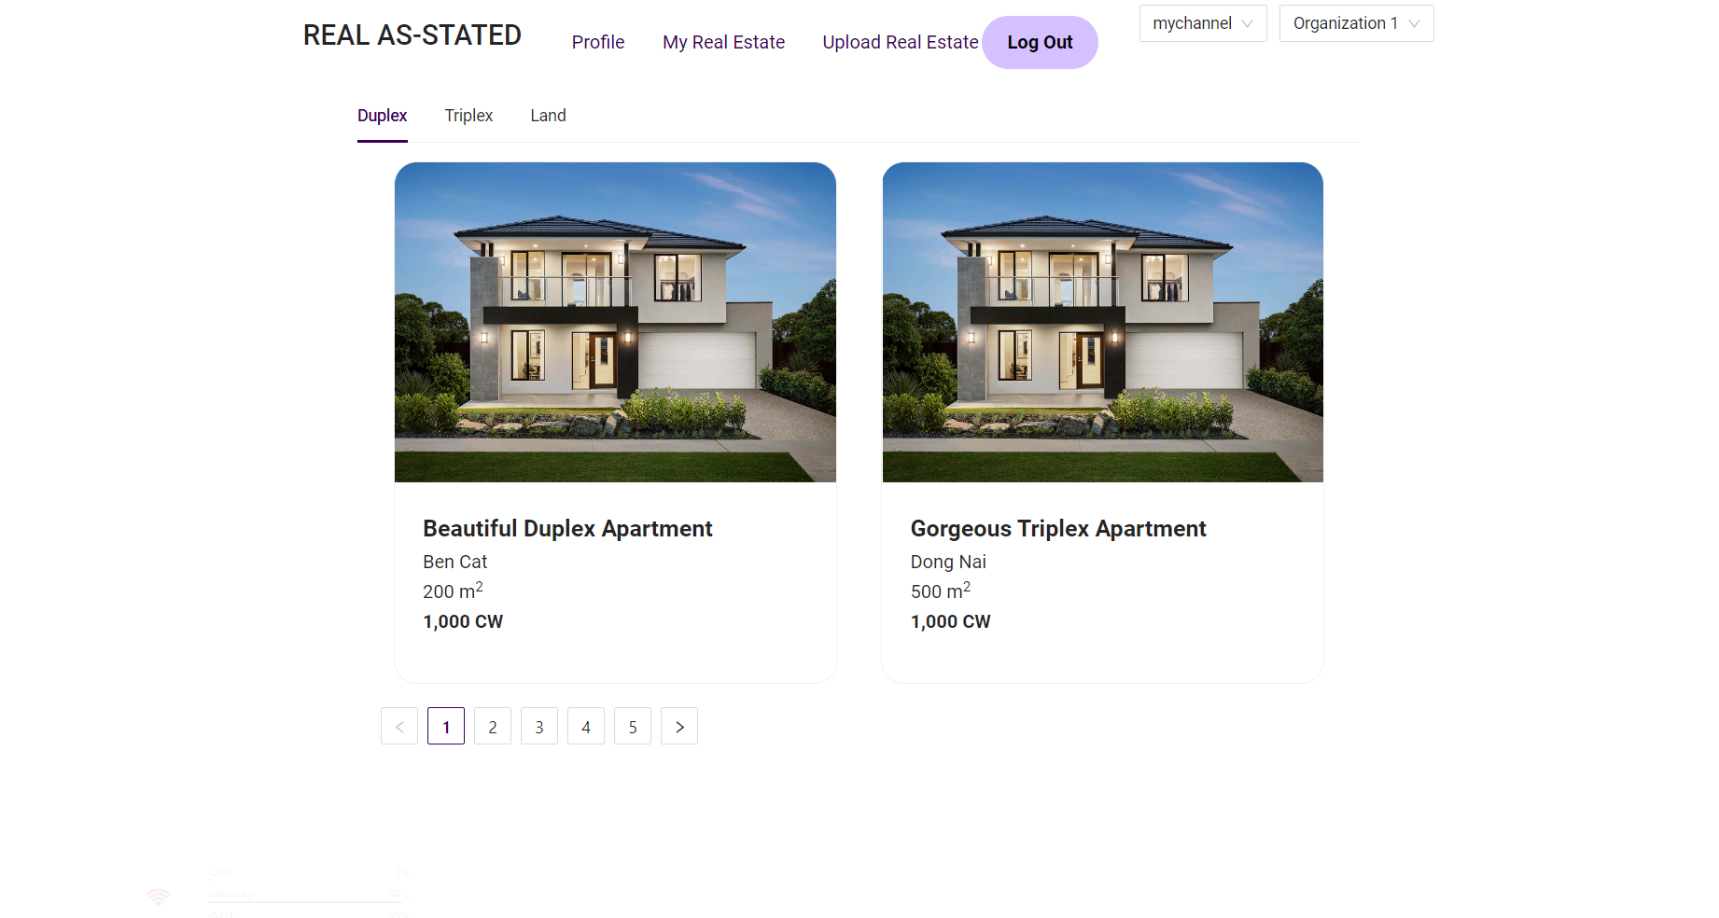
Task: Select page 4 in pagination
Action: [x=586, y=727]
